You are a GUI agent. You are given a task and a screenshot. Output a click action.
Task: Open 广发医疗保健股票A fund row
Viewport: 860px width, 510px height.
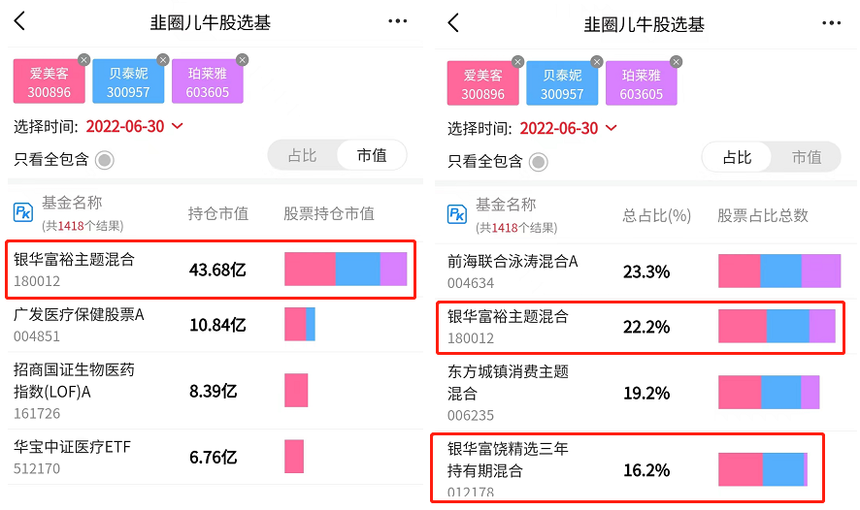click(215, 325)
